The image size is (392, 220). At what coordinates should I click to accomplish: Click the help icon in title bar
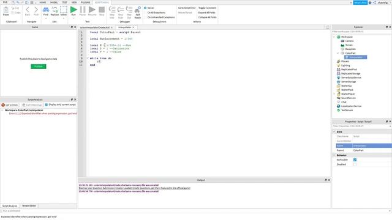point(370,2)
